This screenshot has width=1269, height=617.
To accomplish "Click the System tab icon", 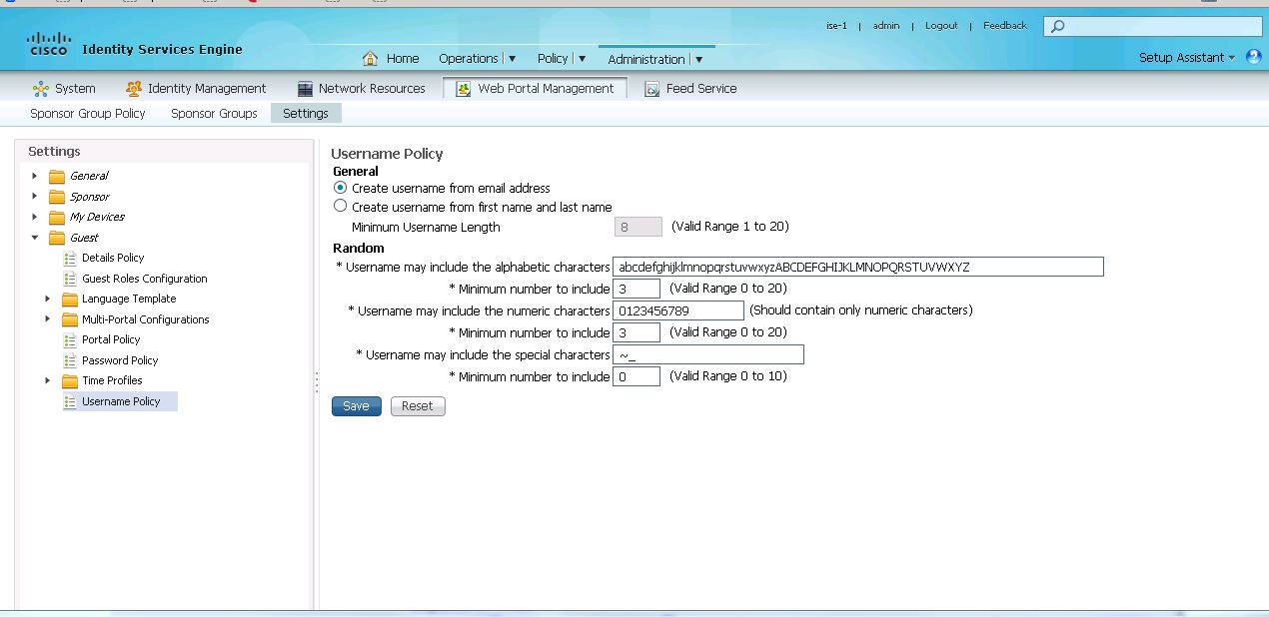I will point(41,88).
